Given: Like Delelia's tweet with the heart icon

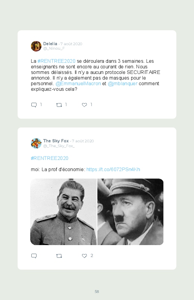Looking at the screenshot, I should coord(84,105).
